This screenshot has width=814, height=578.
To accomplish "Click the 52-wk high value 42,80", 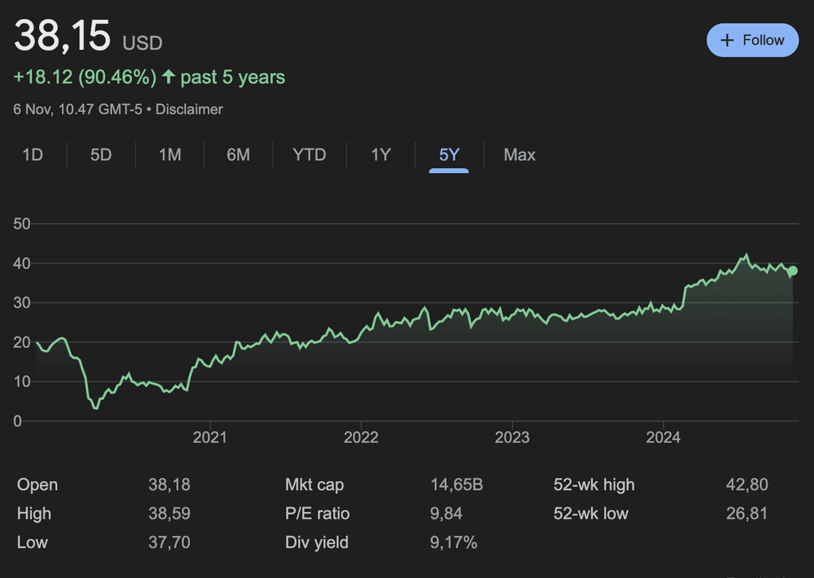I will [x=746, y=484].
